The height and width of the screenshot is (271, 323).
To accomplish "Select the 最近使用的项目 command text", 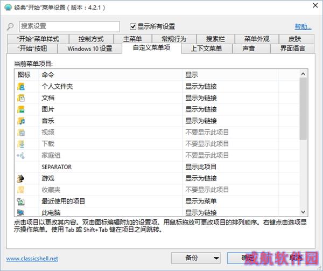I will click(64, 201).
